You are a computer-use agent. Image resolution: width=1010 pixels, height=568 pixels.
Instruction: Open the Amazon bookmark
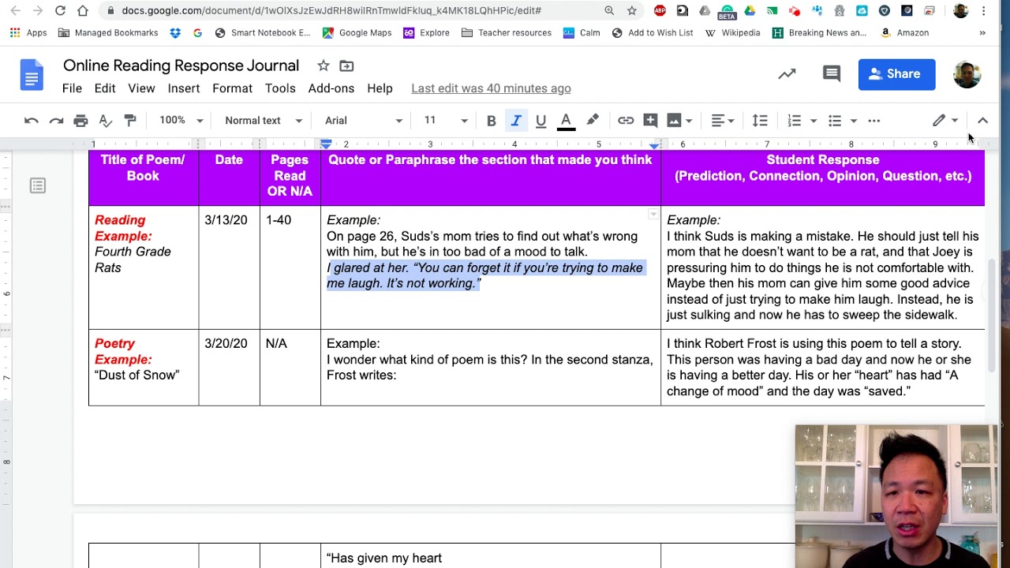904,32
